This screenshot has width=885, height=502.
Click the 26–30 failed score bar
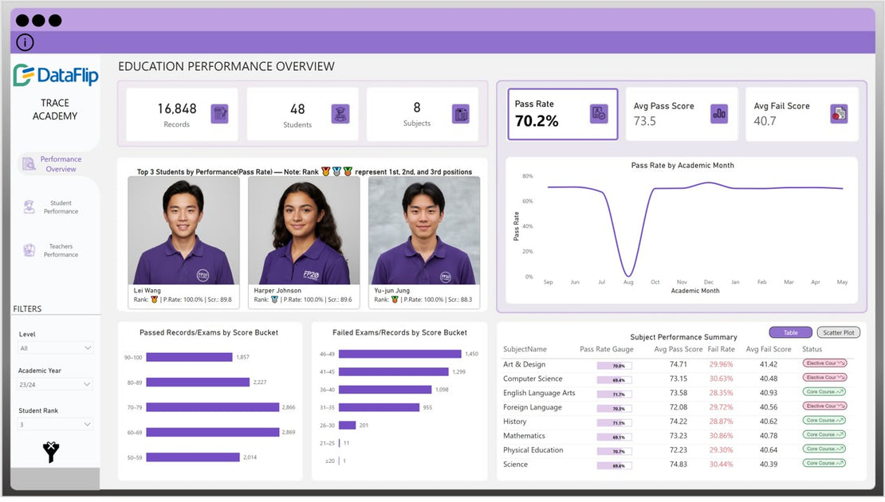(x=347, y=426)
